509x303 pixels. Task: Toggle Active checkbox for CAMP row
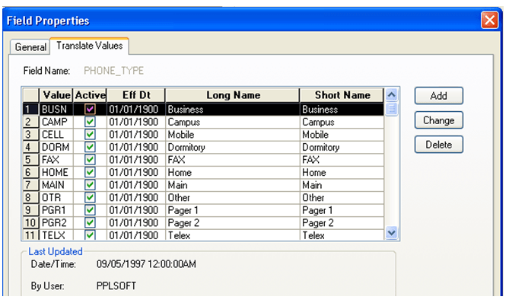coord(90,122)
